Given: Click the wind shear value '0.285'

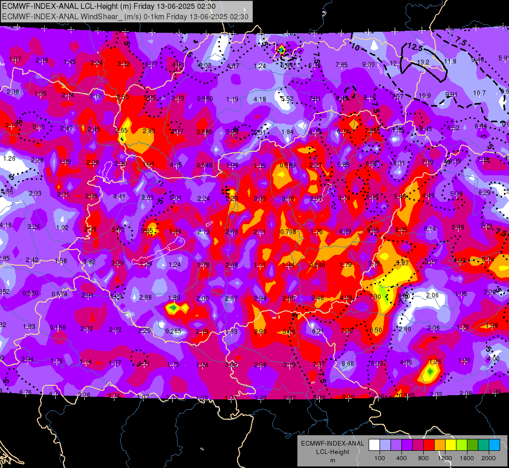Looking at the screenshot, I should (204, 132).
